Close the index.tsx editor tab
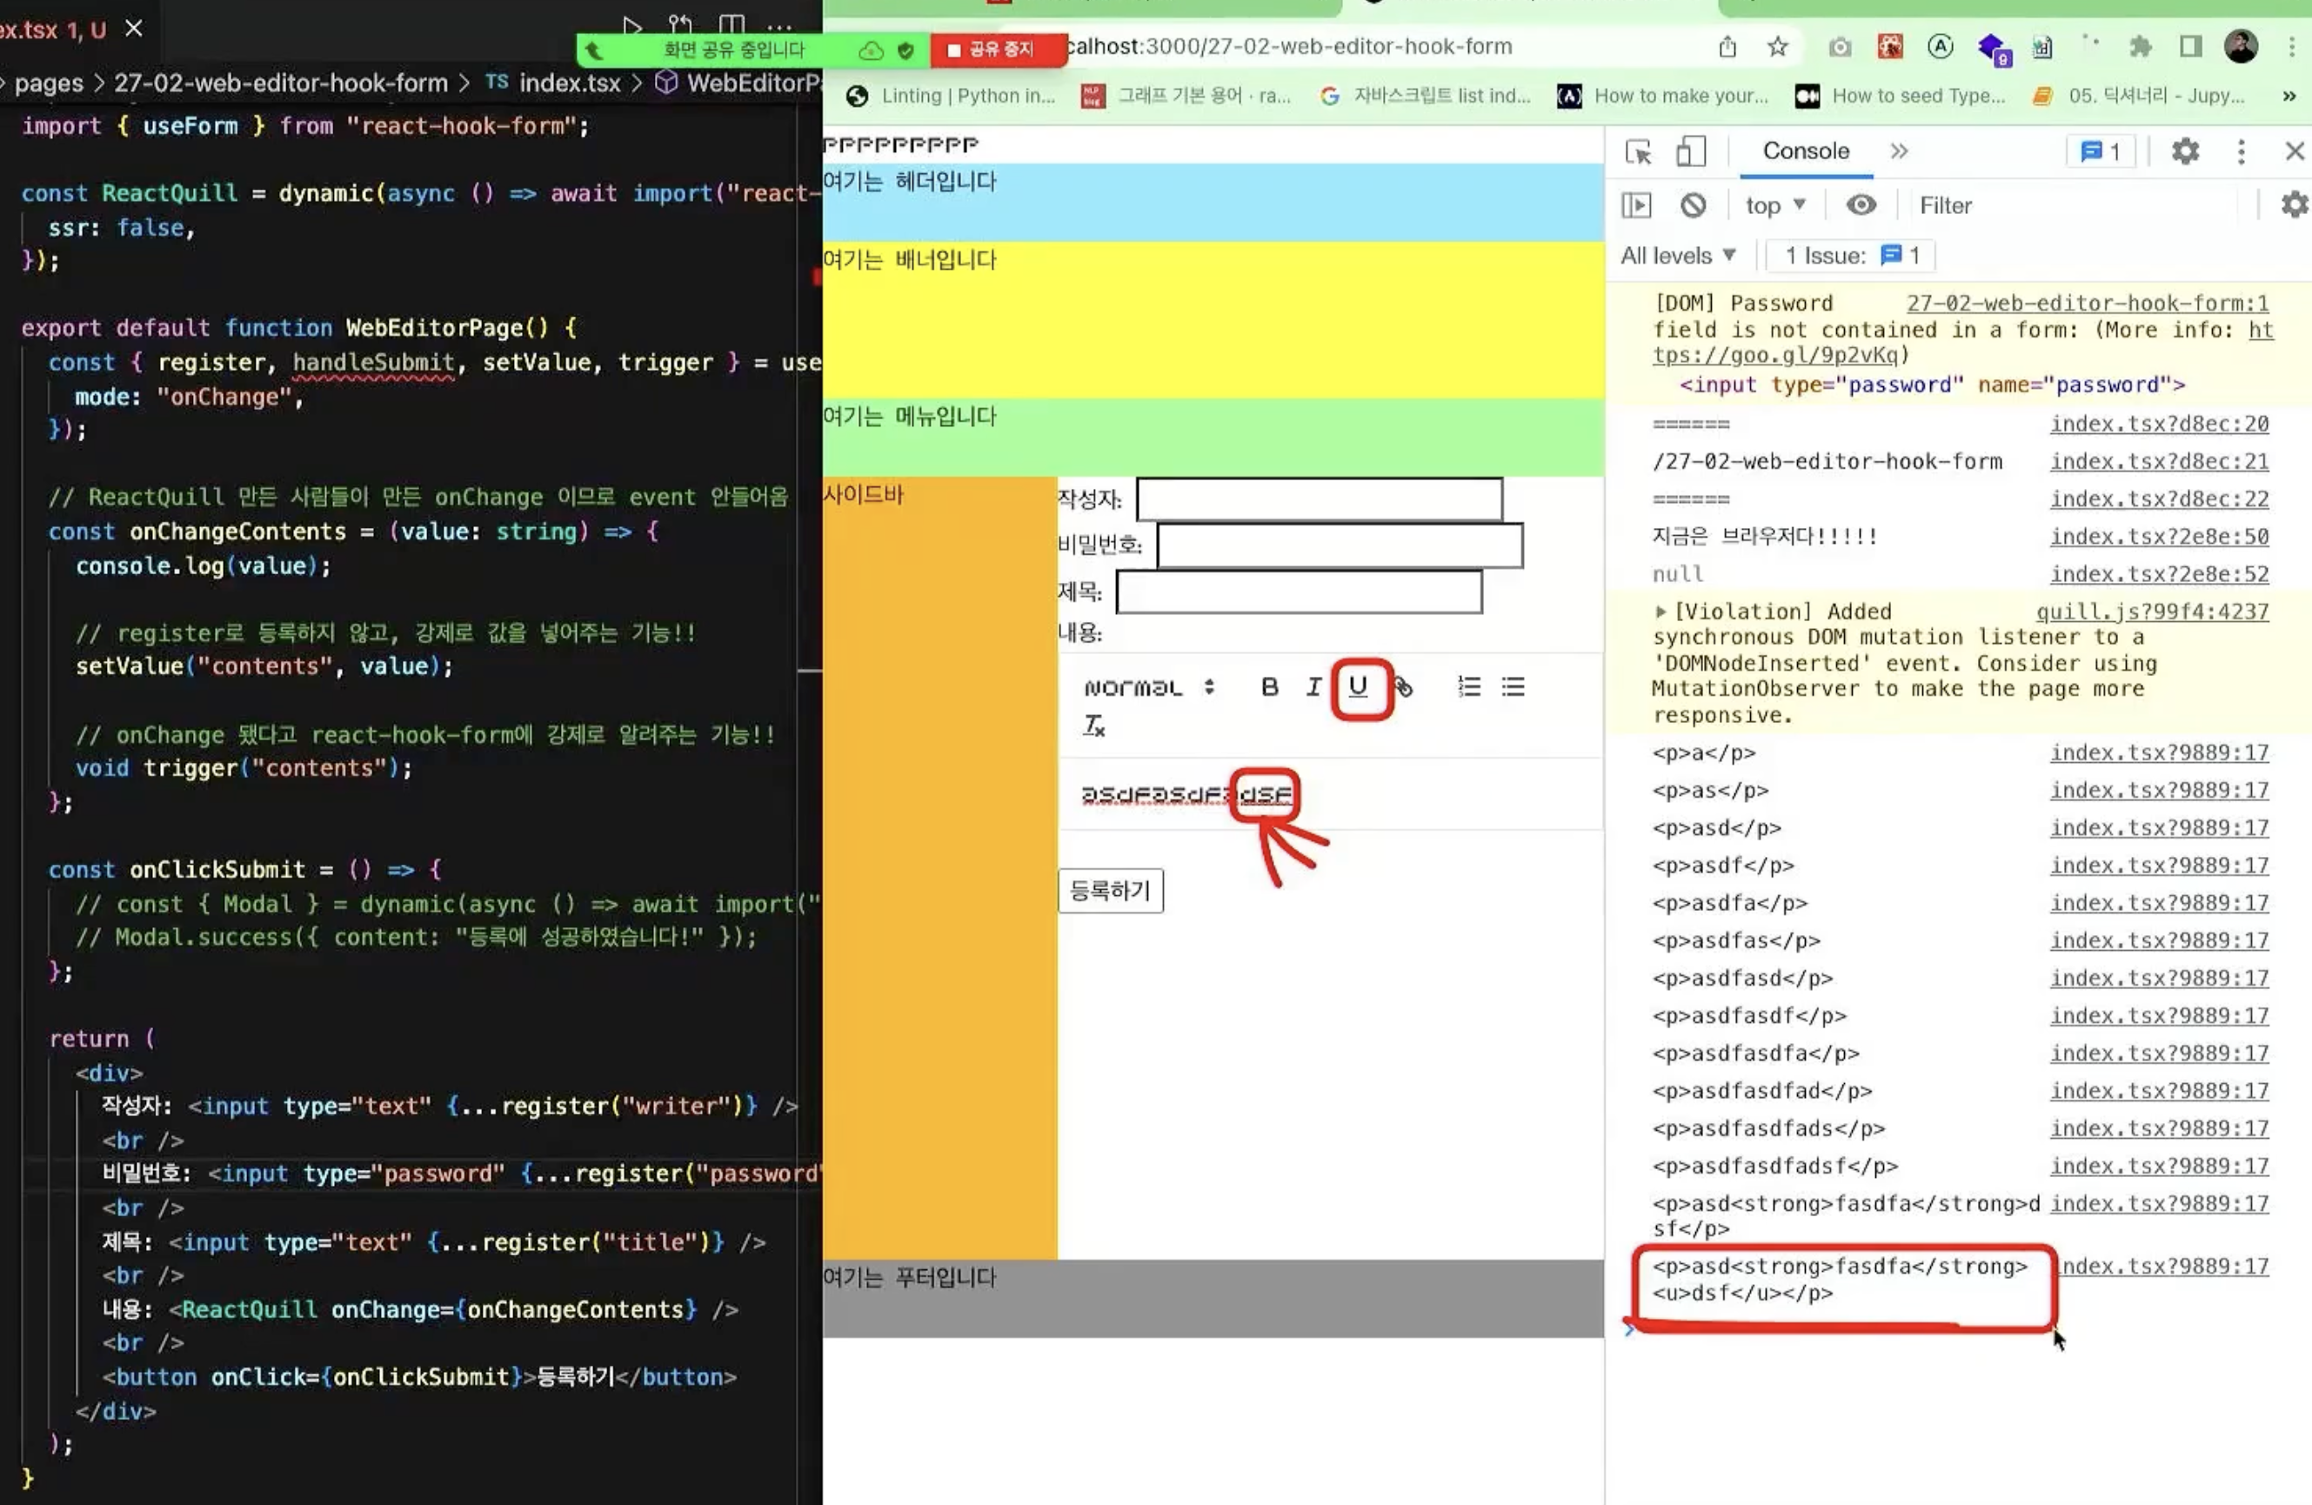The image size is (2312, 1505). [x=134, y=30]
